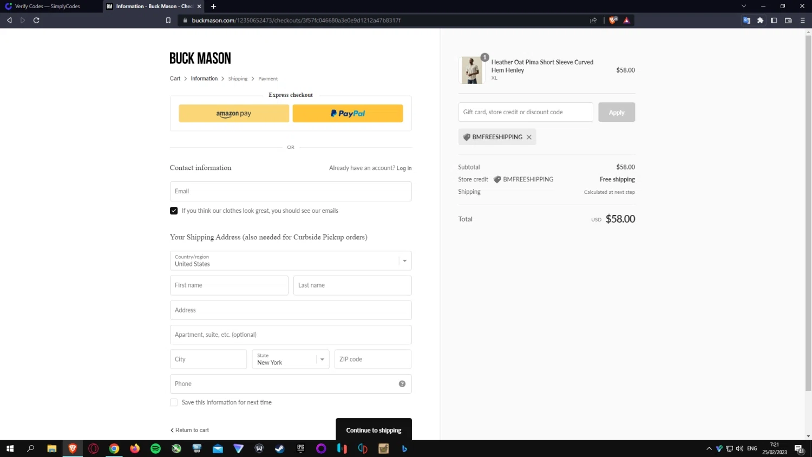Image resolution: width=812 pixels, height=457 pixels.
Task: Select the Shipping breadcrumb step
Action: [238, 79]
